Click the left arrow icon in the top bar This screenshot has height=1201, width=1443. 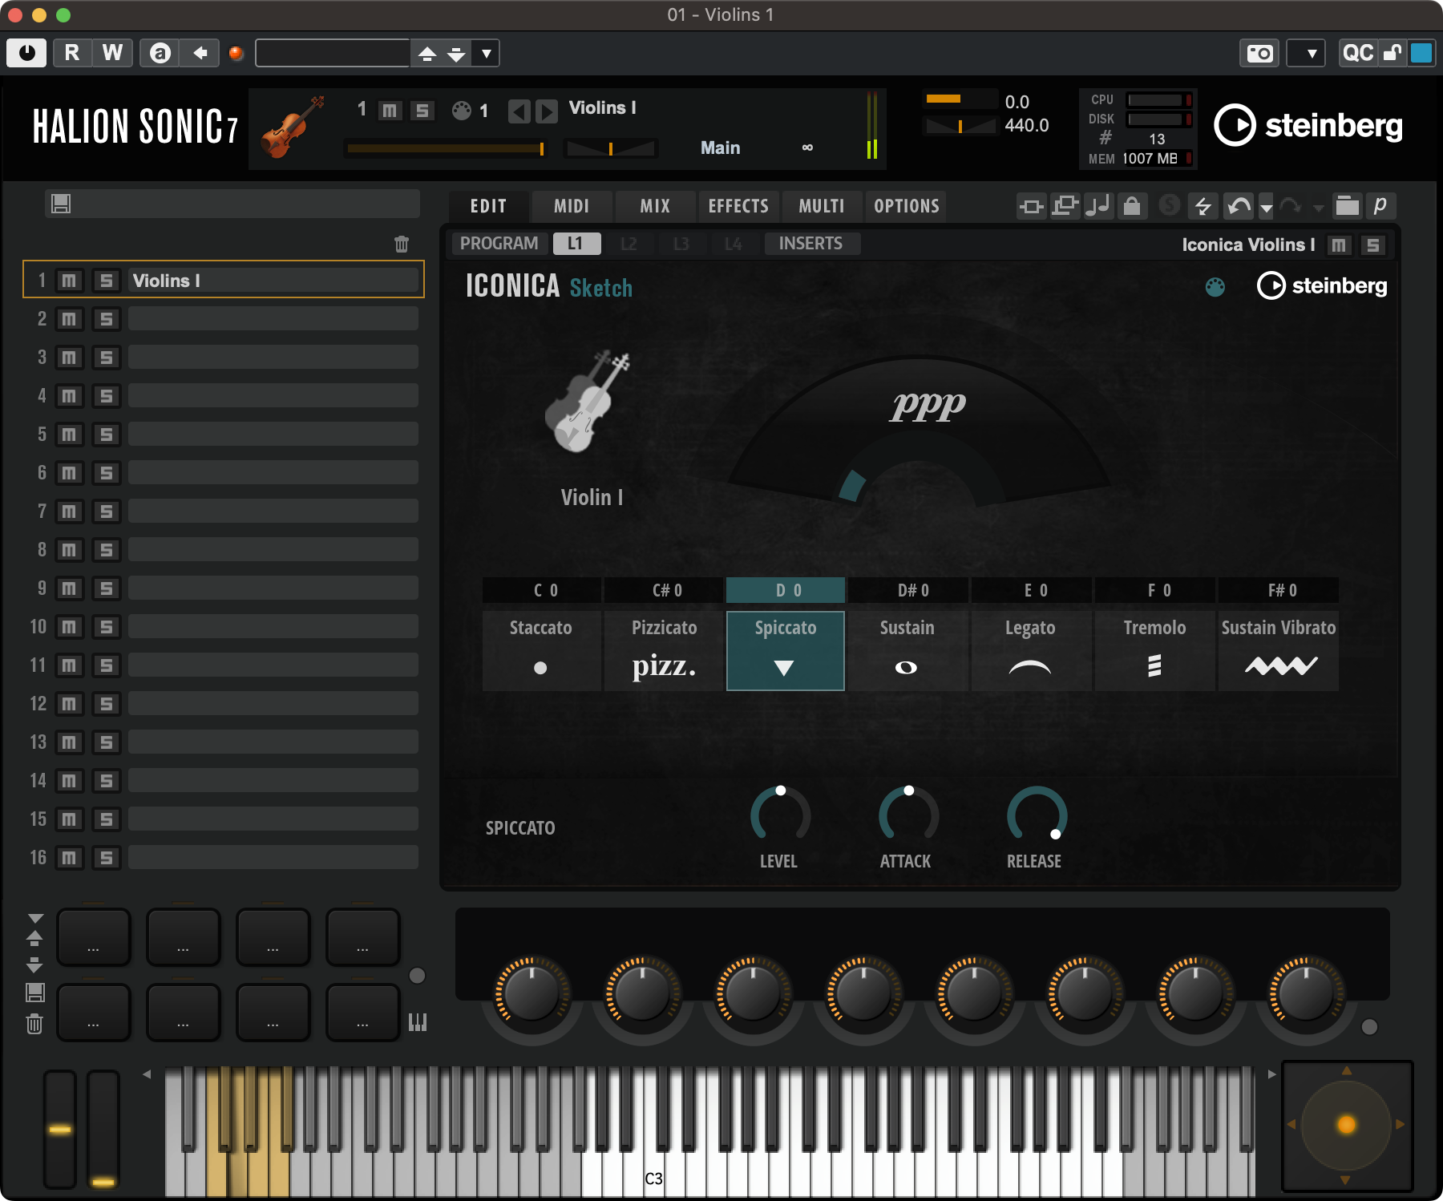[200, 53]
